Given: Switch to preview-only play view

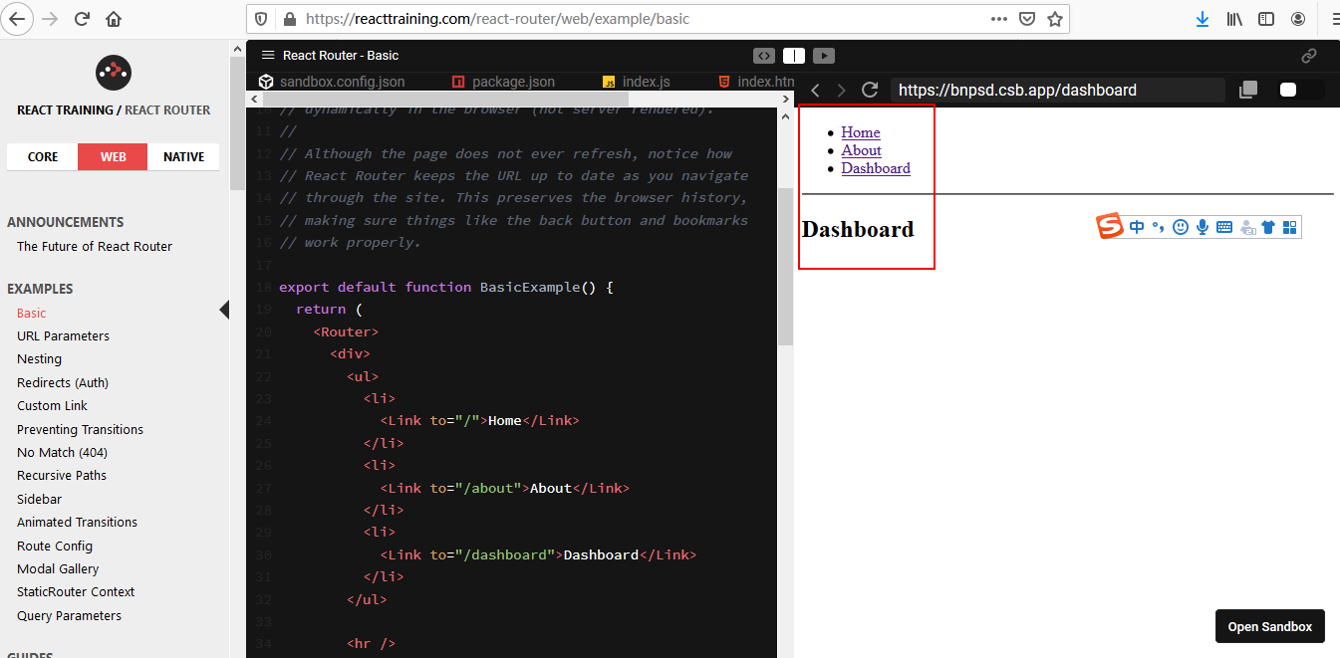Looking at the screenshot, I should point(824,56).
